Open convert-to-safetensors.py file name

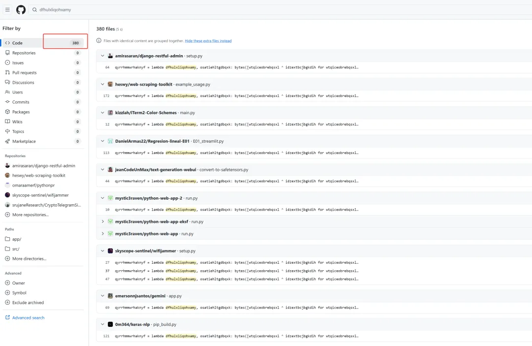point(224,170)
